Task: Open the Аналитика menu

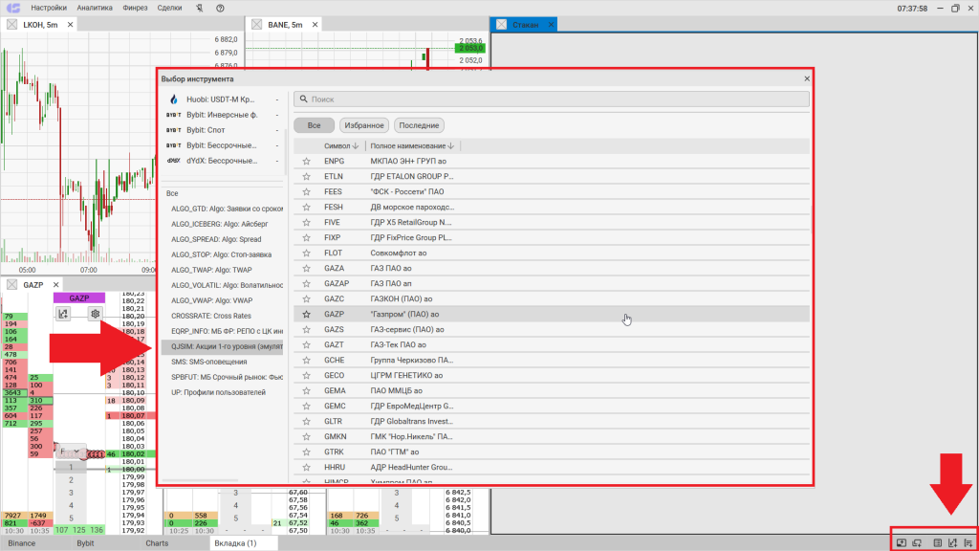Action: pyautogui.click(x=95, y=8)
